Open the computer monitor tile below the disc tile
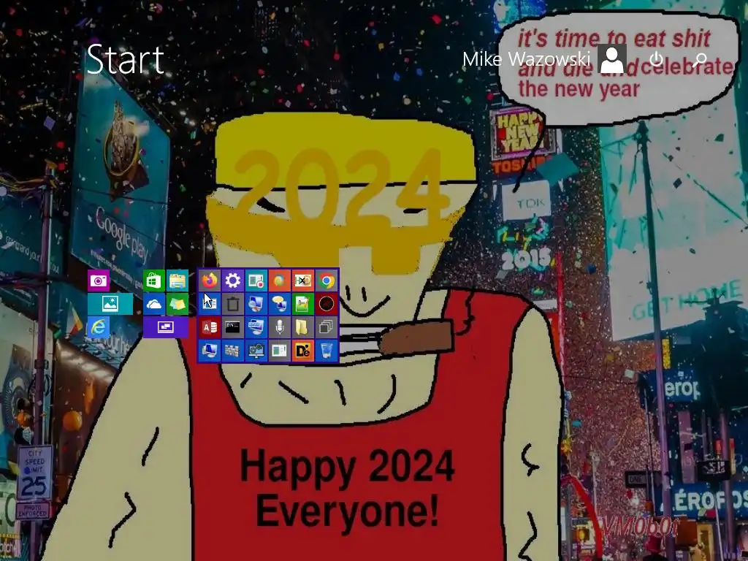 pyautogui.click(x=256, y=327)
